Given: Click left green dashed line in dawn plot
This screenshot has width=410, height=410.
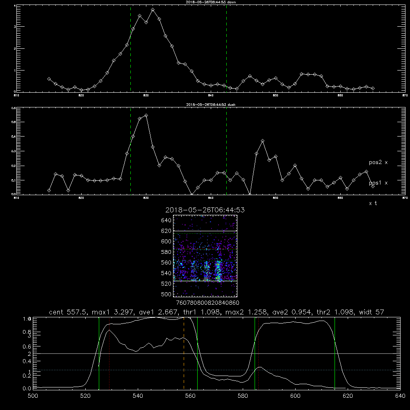Looking at the screenshot, I should point(131,48).
